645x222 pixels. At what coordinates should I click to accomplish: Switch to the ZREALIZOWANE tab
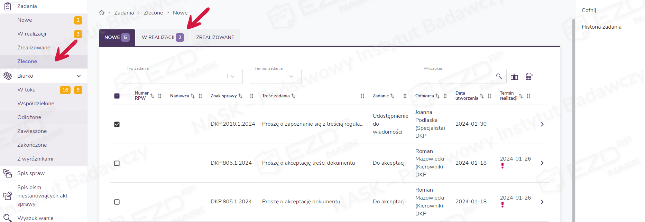(x=215, y=37)
